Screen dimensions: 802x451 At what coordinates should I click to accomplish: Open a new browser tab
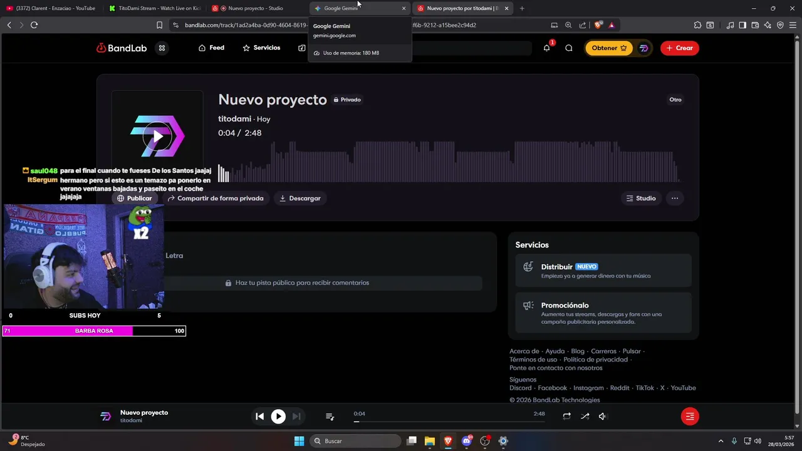coord(522,8)
